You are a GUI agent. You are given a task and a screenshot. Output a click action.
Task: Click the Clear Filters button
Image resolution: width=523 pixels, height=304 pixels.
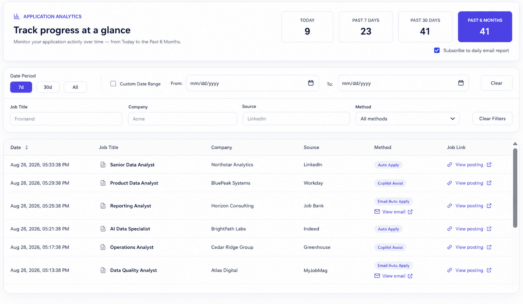click(492, 119)
